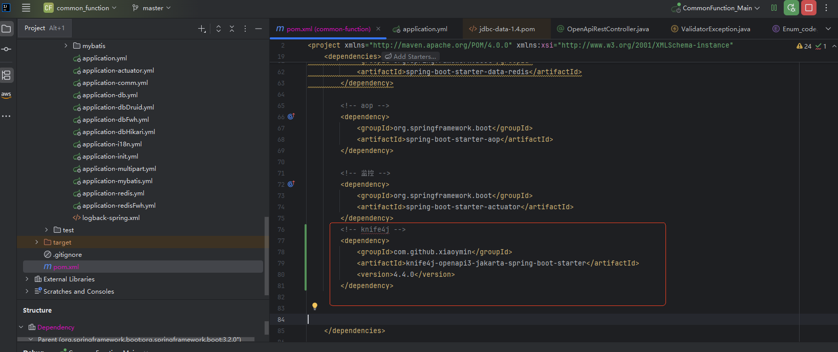Switch to OpenApiRestController.java tab
Image resolution: width=838 pixels, height=352 pixels.
click(x=603, y=29)
